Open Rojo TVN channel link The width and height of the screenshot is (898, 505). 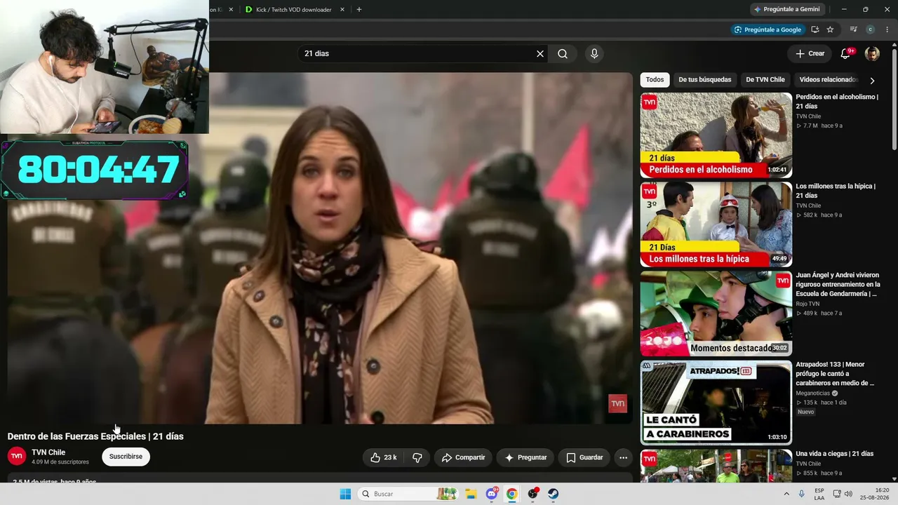807,304
